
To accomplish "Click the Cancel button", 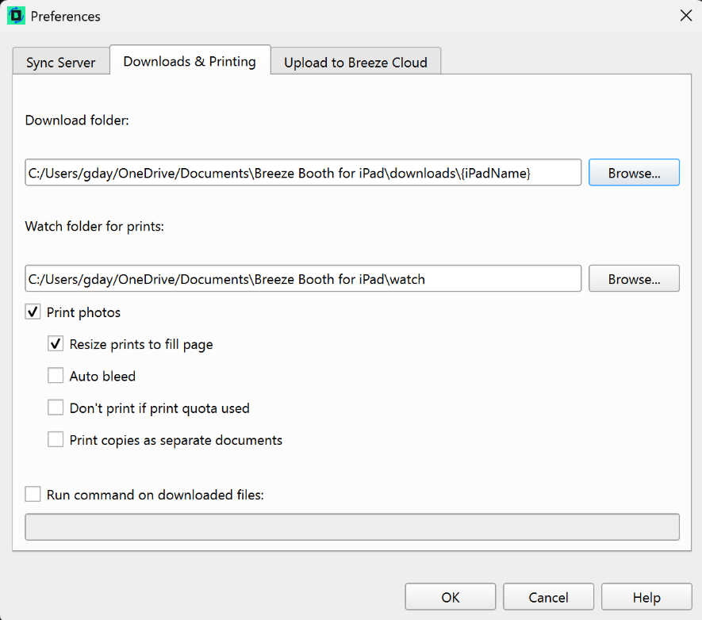I will coord(548,597).
